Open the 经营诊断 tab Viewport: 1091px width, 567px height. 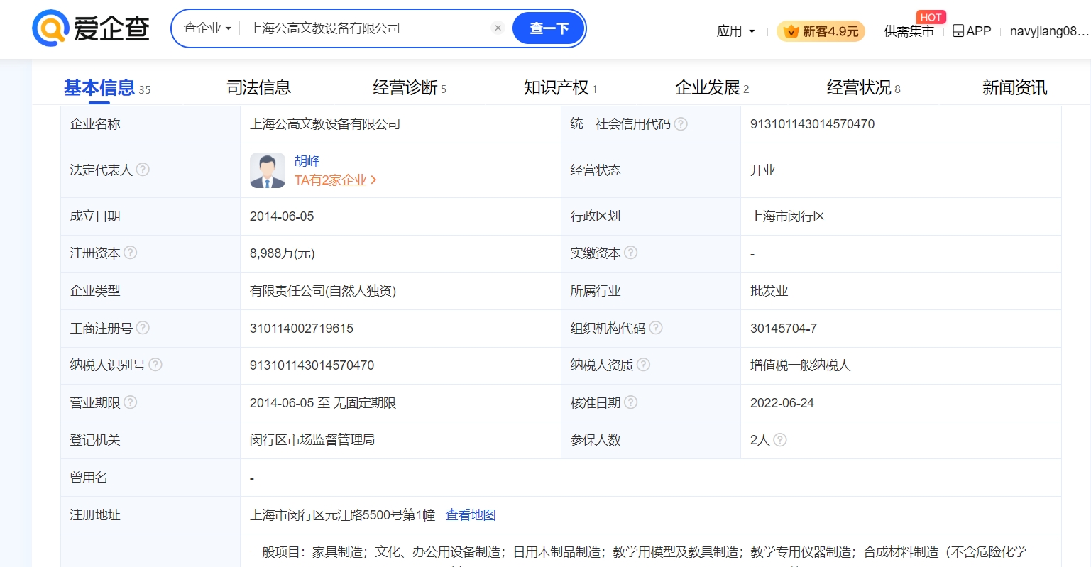tap(410, 88)
